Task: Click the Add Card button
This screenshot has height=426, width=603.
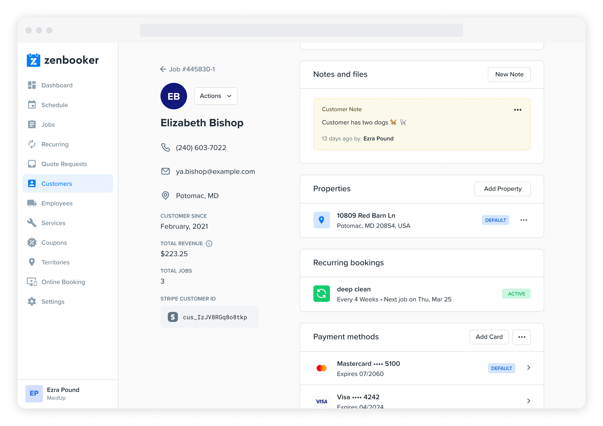Action: point(489,337)
